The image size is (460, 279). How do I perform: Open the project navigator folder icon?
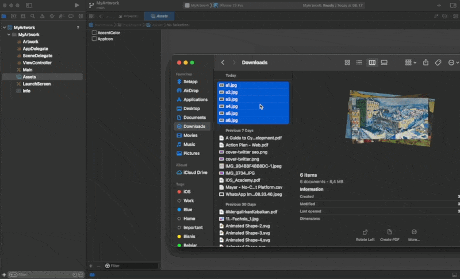(4, 16)
